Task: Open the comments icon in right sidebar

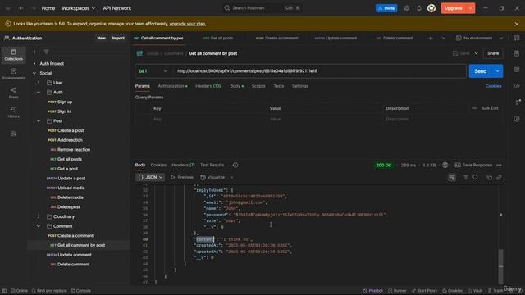Action: 517,70
